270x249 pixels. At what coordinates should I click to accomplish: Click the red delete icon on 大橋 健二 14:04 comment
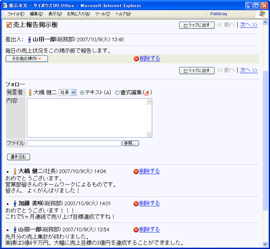pyautogui.click(x=136, y=172)
